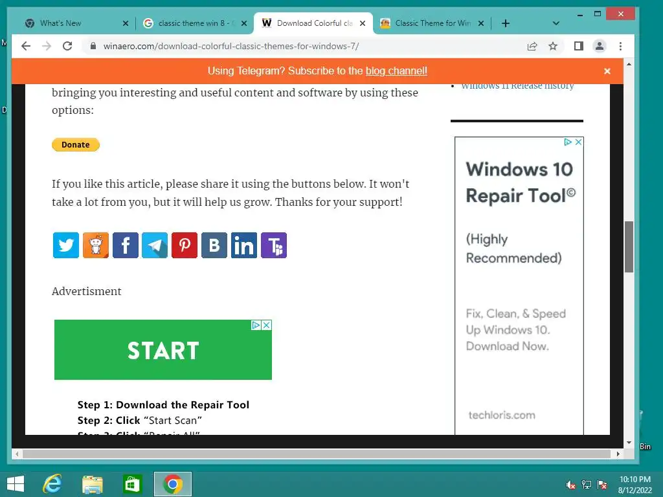
Task: Share article on Reddit
Action: 96,245
